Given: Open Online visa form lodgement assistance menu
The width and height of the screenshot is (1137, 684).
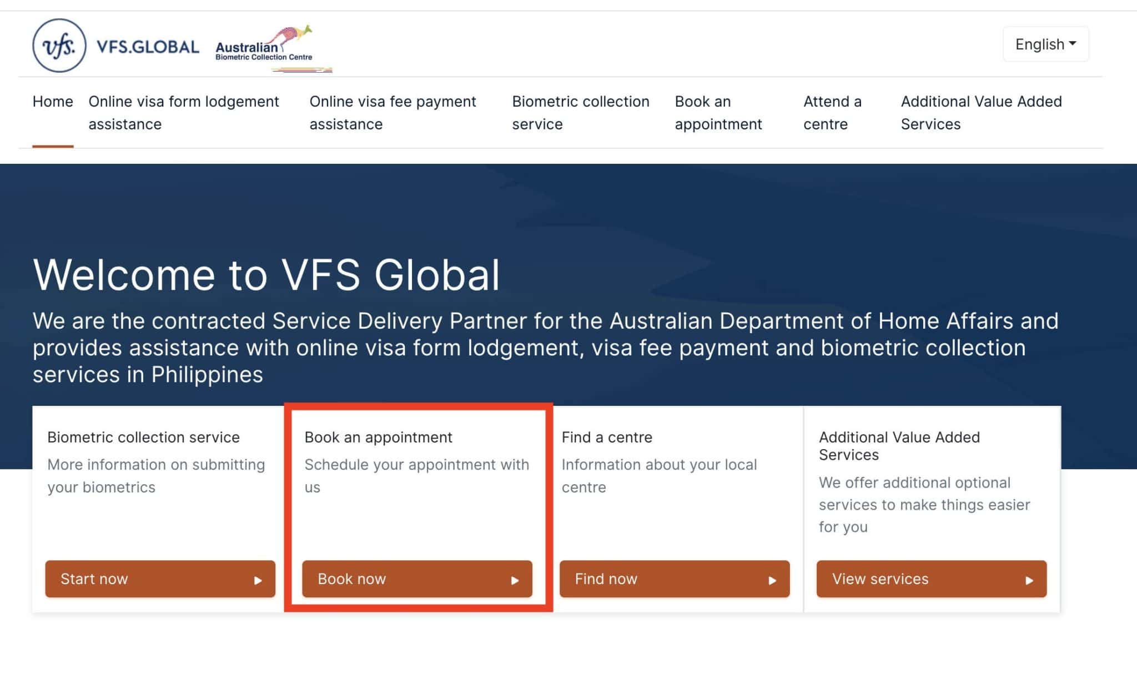Looking at the screenshot, I should pyautogui.click(x=183, y=113).
